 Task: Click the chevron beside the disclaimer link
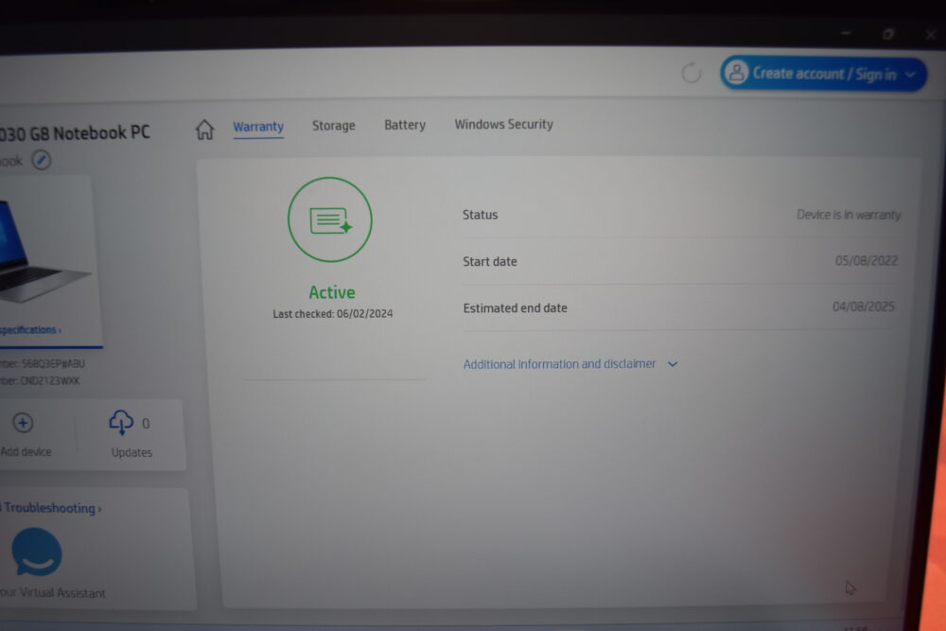click(673, 364)
